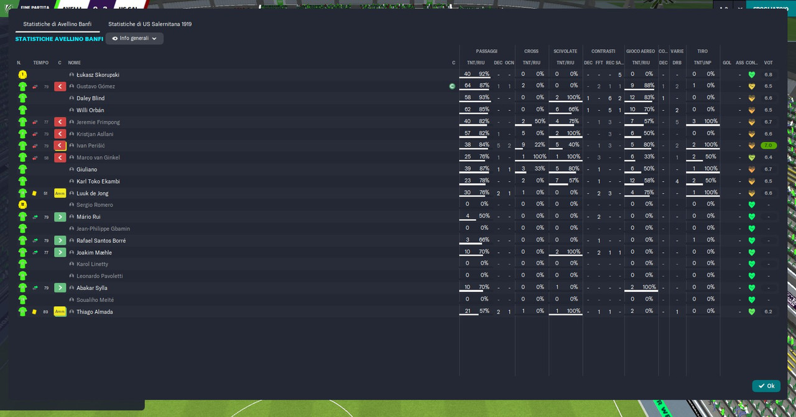Sort by the DRB column header
This screenshot has width=796, height=417.
point(677,63)
